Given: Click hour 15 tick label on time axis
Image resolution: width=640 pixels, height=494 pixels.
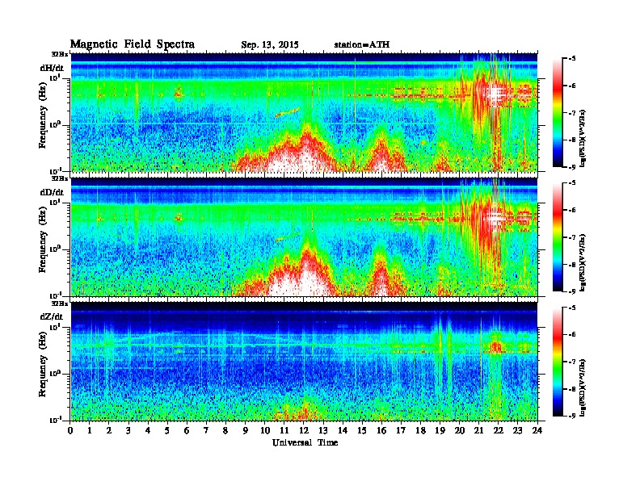Looking at the screenshot, I should (362, 431).
